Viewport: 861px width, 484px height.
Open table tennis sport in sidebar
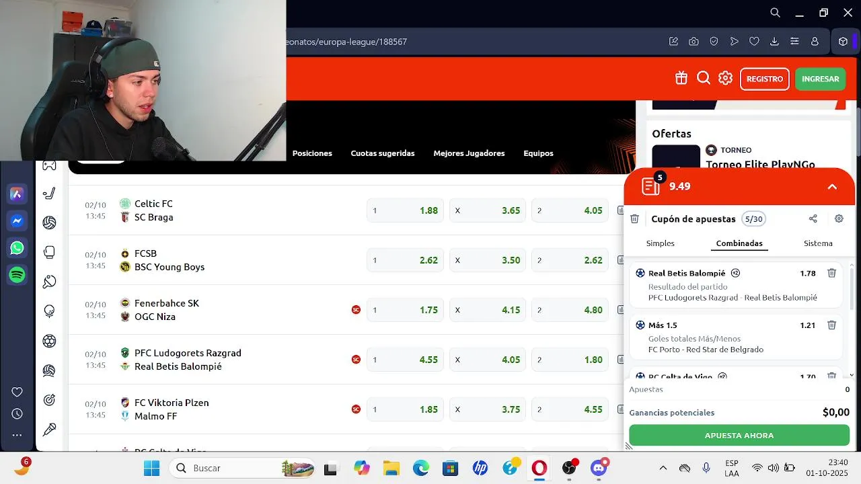tap(49, 282)
